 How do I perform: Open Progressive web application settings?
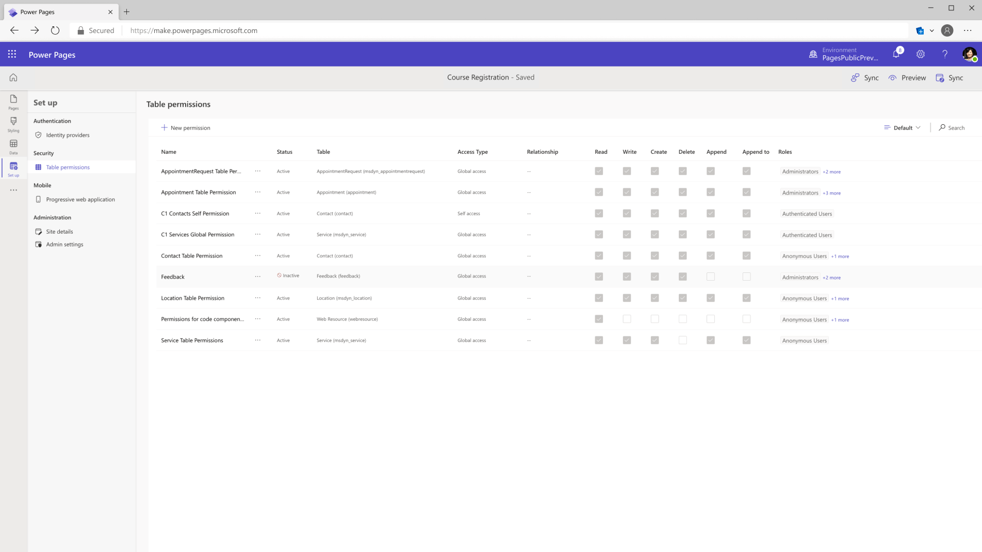tap(80, 200)
